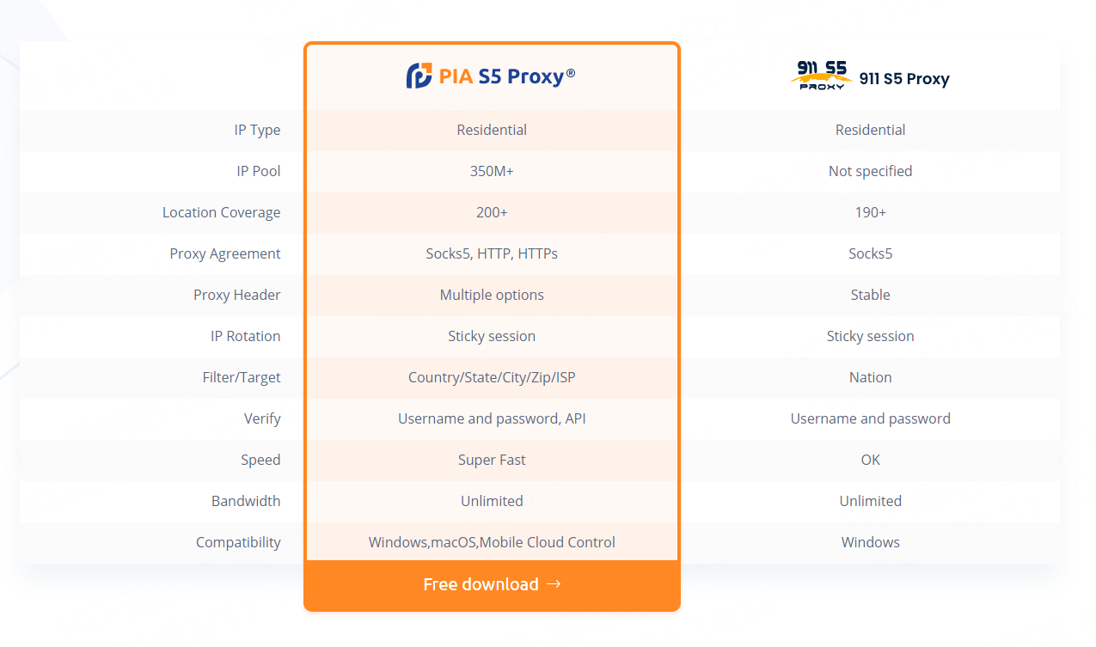Select the Unlimited bandwidth cell for PIA

tap(492, 501)
